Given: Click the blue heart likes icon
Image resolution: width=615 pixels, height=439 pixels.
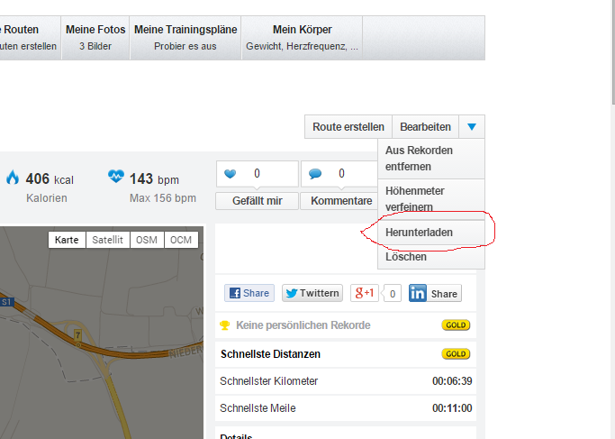Looking at the screenshot, I should 231,173.
